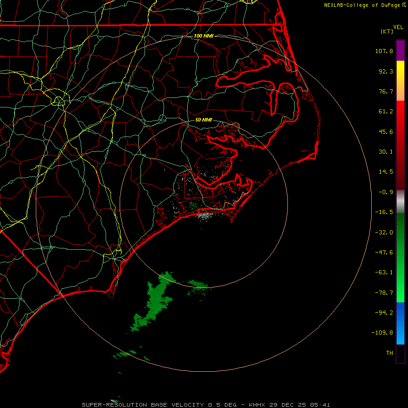The image size is (408, 408).
Task: Click the -78.7 legend value
Action: (384, 293)
